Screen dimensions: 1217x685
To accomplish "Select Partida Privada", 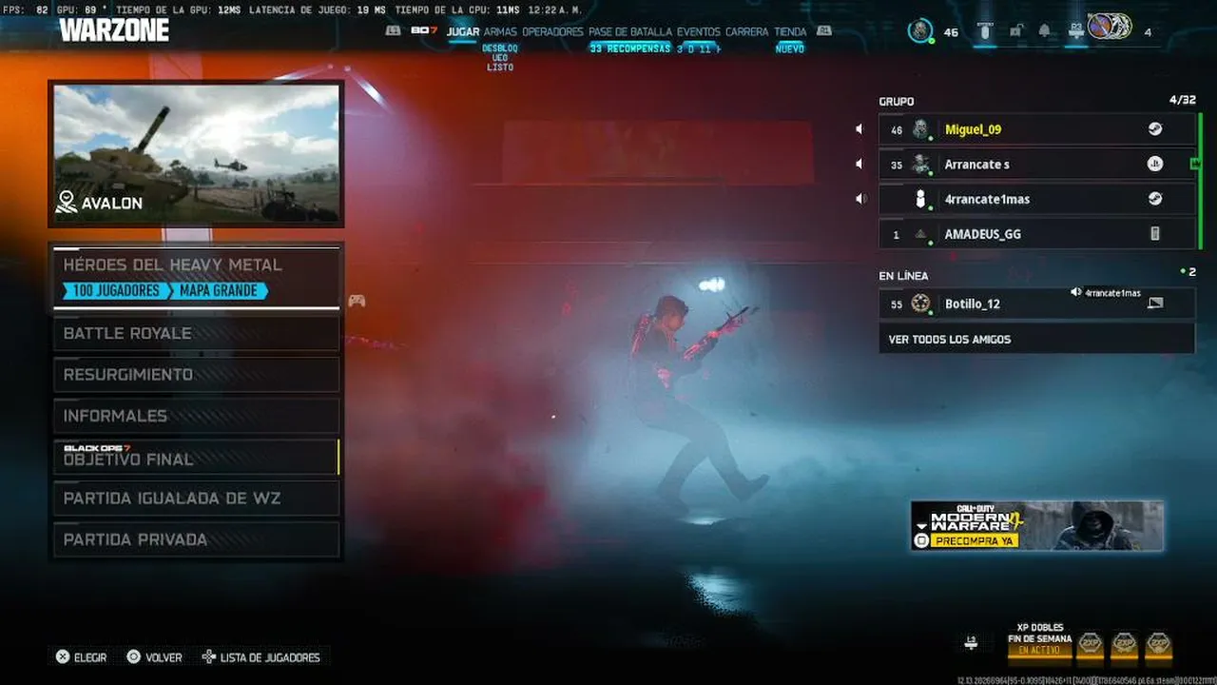I will [x=196, y=539].
